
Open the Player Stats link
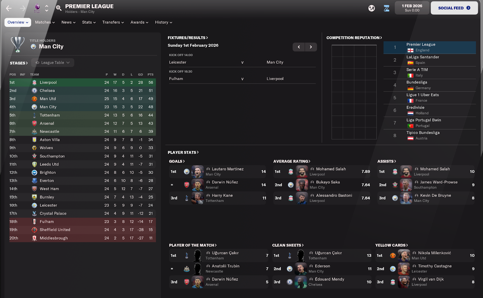click(x=183, y=152)
